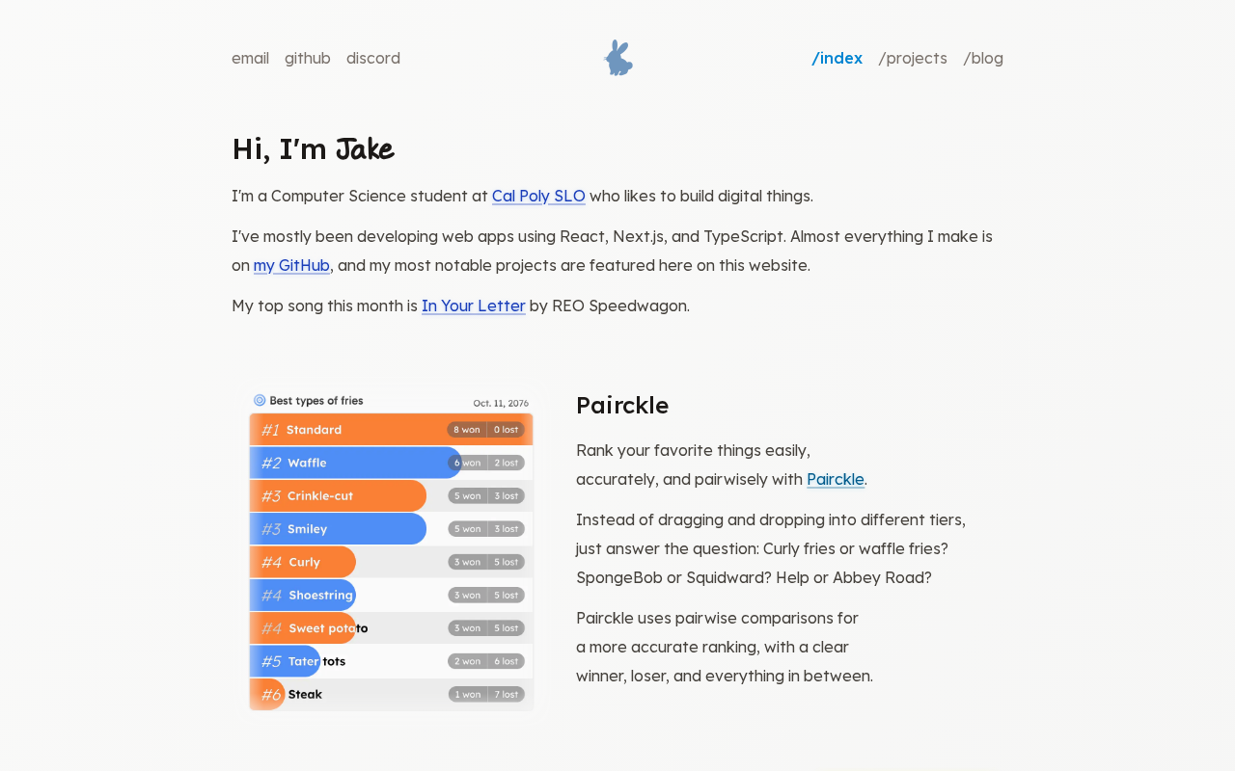Open the my GitHub link
Viewport: 1235px width, 771px height.
pyautogui.click(x=291, y=265)
